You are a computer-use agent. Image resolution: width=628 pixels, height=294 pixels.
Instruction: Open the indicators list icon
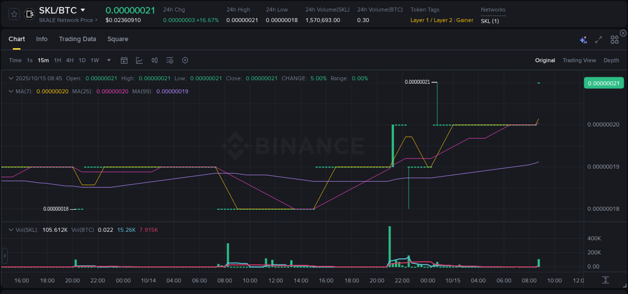coord(170,60)
